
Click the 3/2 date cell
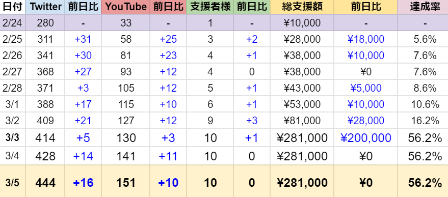pos(12,120)
